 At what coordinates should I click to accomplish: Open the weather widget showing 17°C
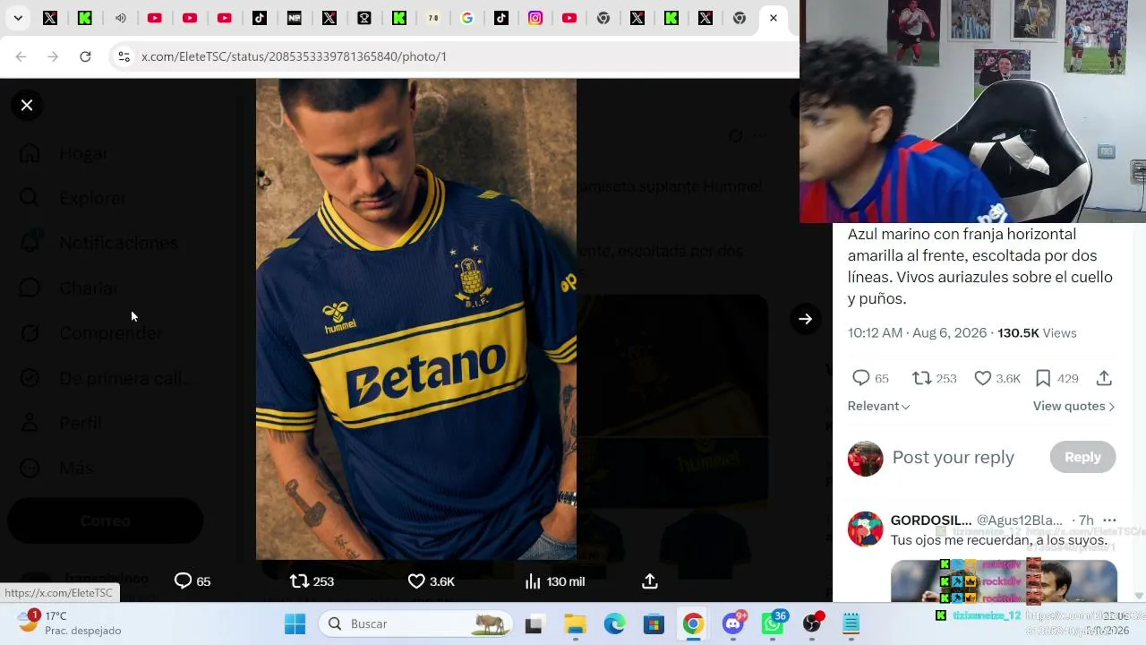(70, 623)
